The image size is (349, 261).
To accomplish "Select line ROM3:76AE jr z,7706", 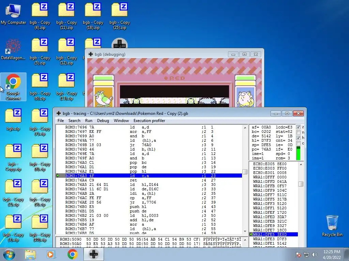I will (x=149, y=202).
